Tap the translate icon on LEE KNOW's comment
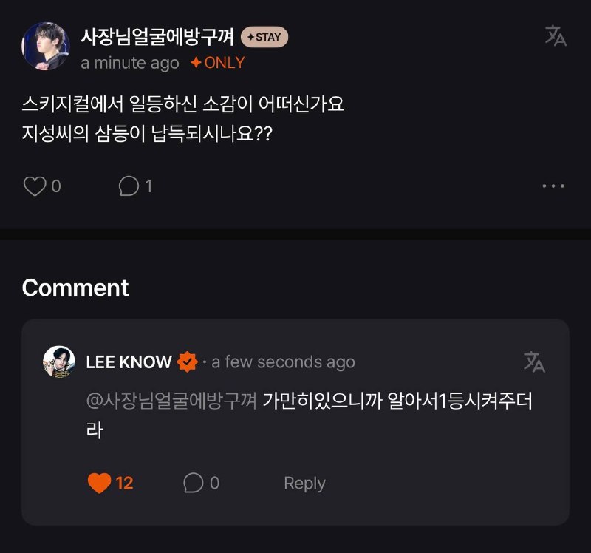 (534, 362)
